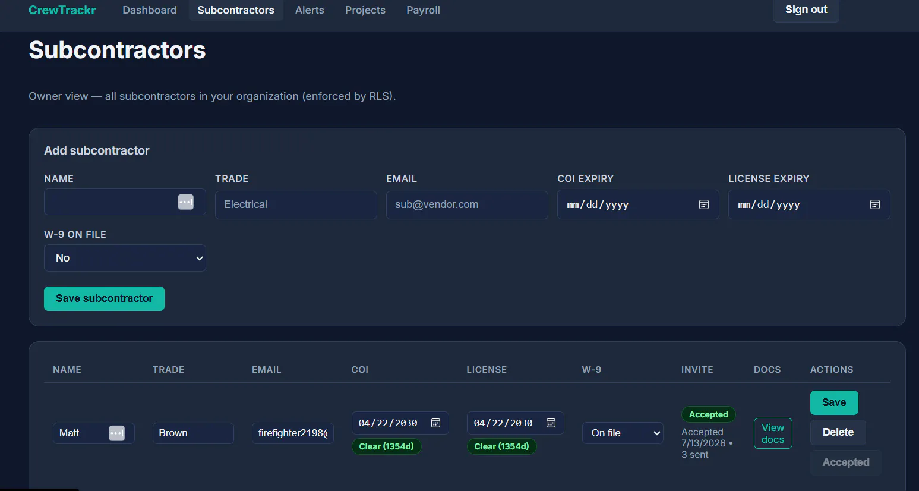Viewport: 919px width, 491px height.
Task: Click the Add subcontractor heading
Action: (x=97, y=150)
